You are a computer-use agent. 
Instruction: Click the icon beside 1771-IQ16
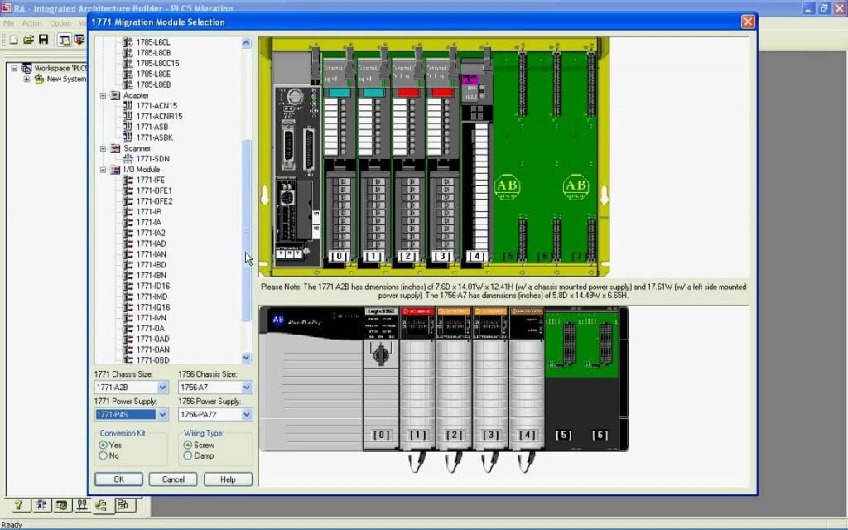pos(128,307)
